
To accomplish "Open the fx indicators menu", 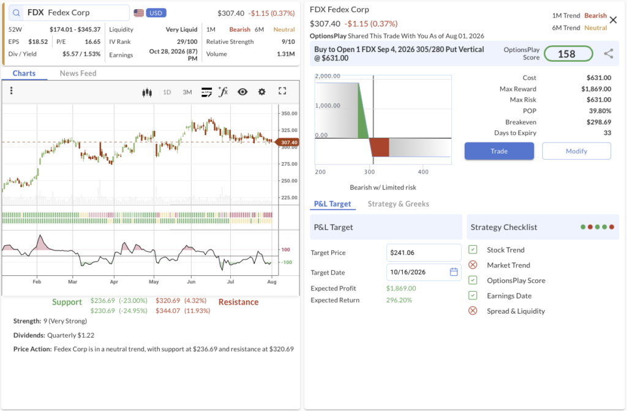I will (223, 92).
